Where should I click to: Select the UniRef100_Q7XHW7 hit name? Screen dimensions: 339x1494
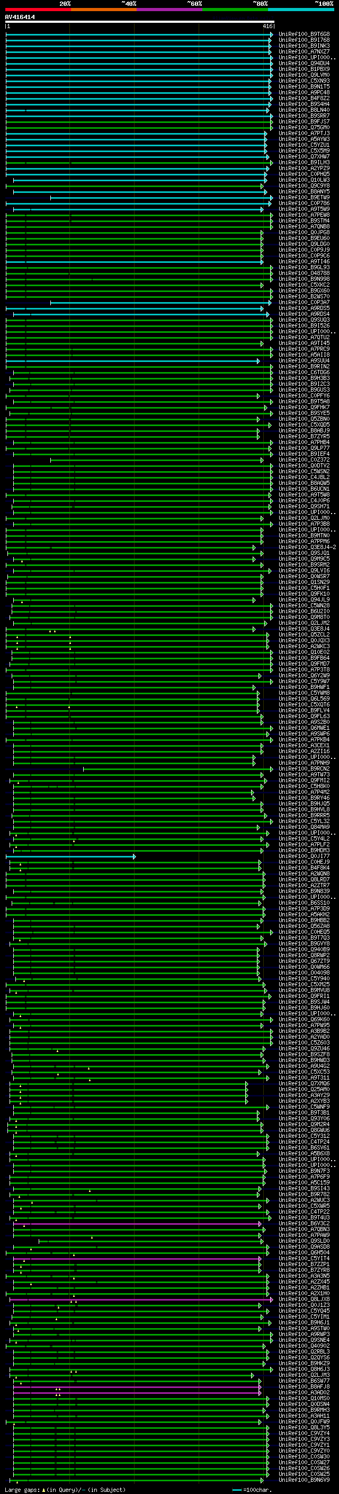click(x=304, y=156)
